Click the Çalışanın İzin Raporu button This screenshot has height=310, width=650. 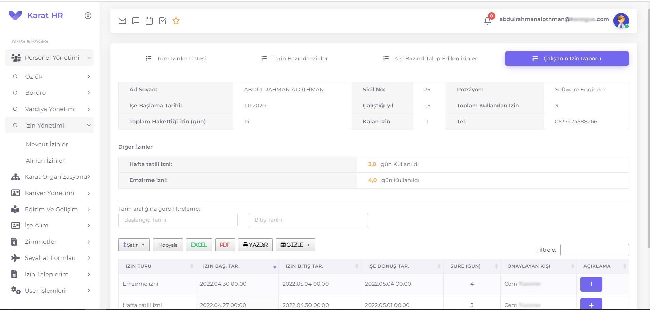[566, 58]
